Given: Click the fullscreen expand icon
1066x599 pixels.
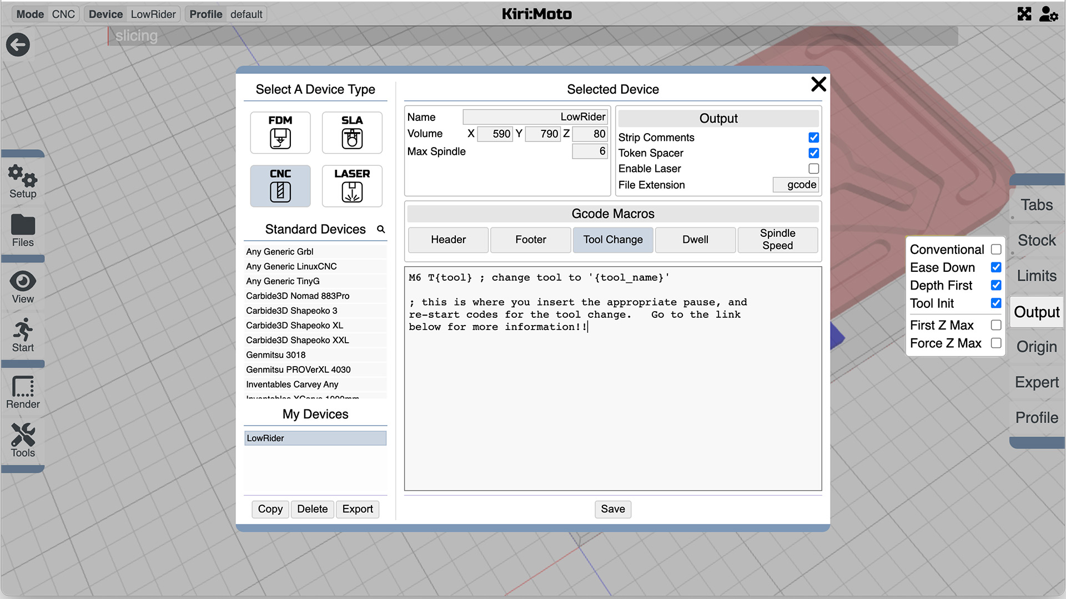Looking at the screenshot, I should tap(1024, 14).
